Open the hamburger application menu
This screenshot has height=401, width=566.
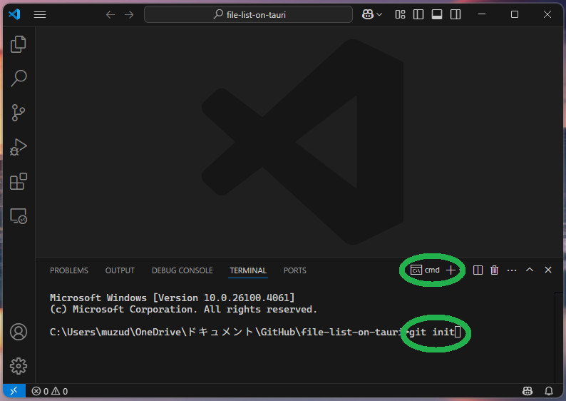tap(40, 14)
